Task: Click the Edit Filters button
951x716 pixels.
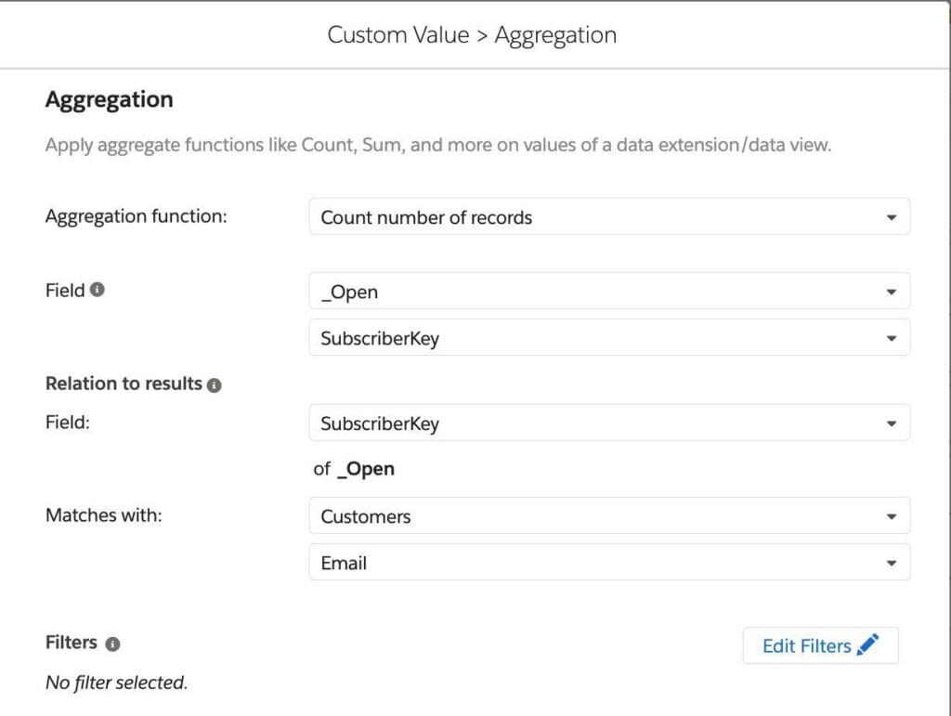Action: click(820, 645)
